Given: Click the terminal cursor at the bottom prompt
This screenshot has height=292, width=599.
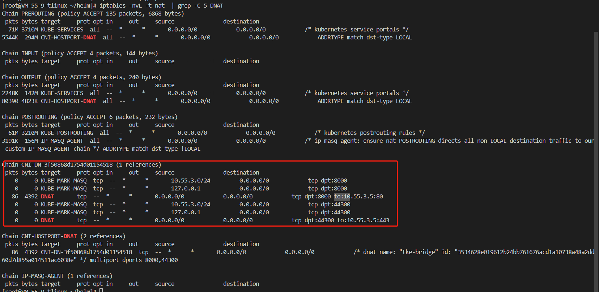Looking at the screenshot, I should [x=101, y=290].
